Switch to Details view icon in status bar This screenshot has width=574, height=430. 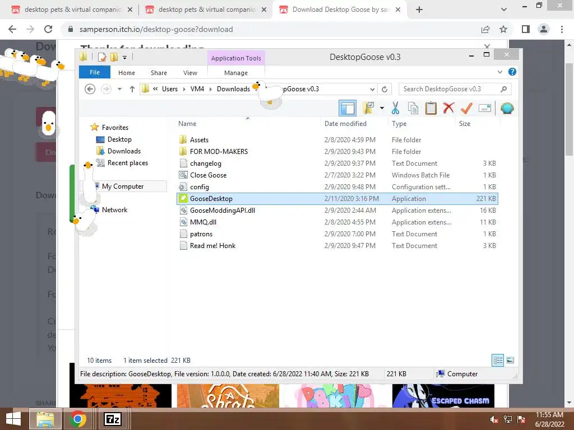click(498, 360)
